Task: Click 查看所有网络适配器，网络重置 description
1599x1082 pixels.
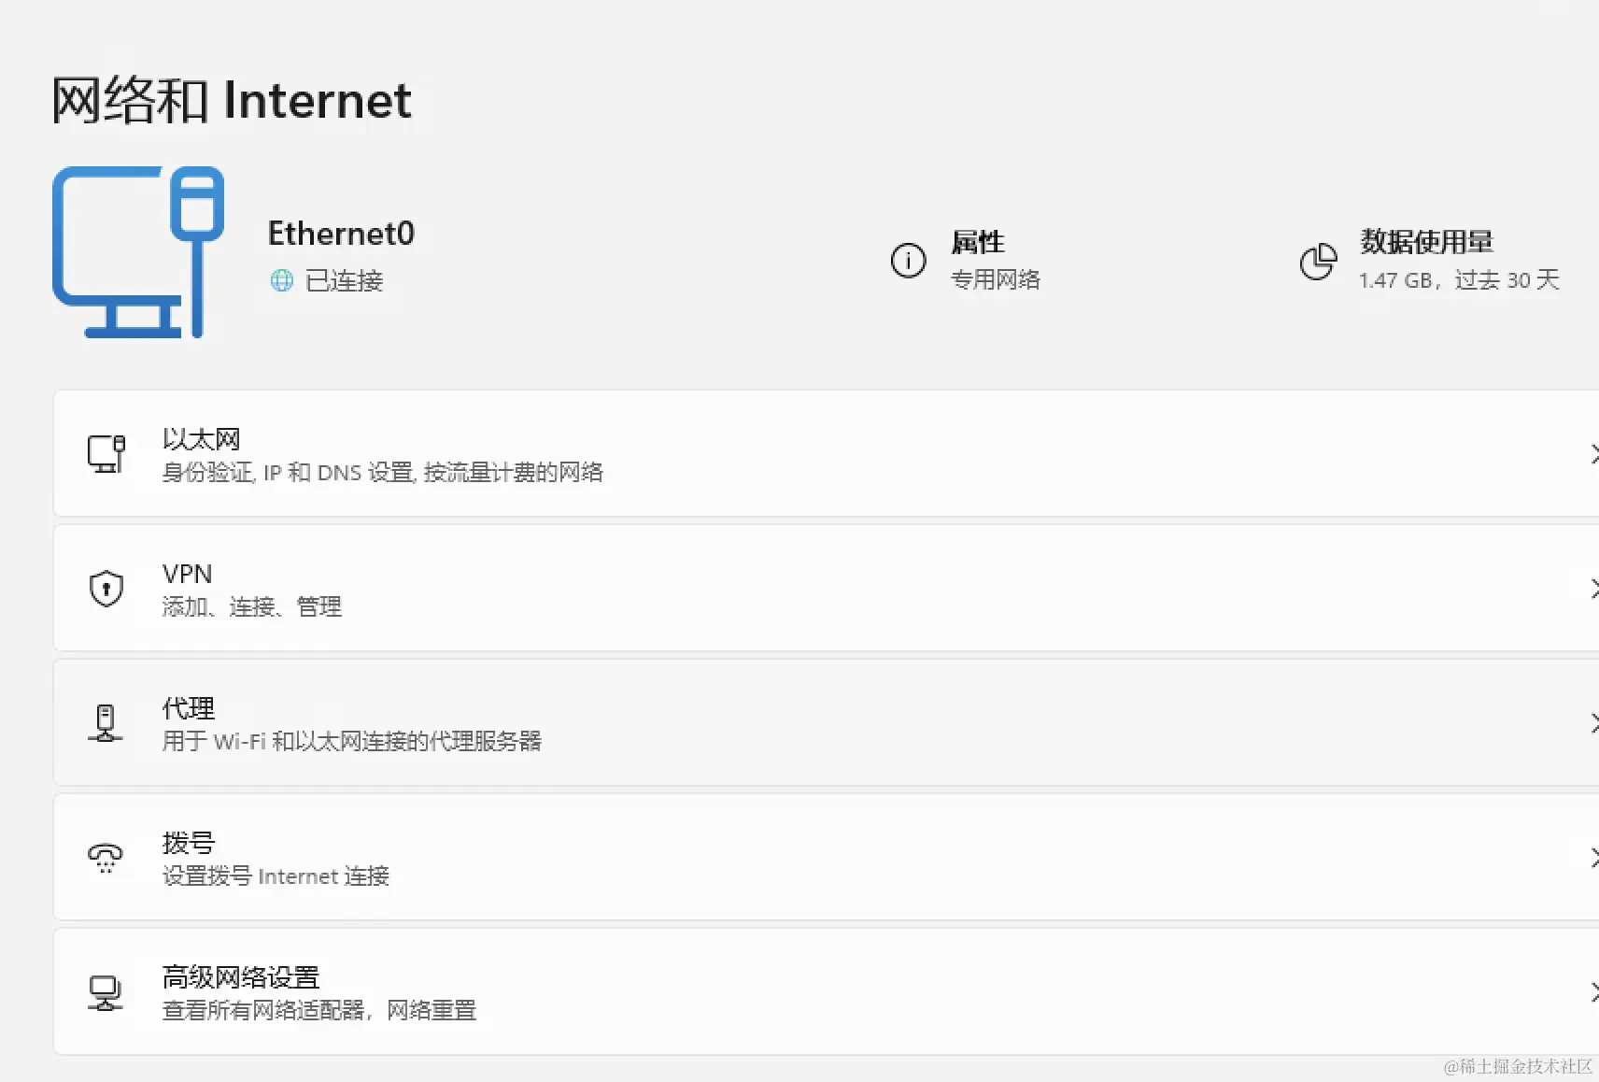Action: (319, 1011)
